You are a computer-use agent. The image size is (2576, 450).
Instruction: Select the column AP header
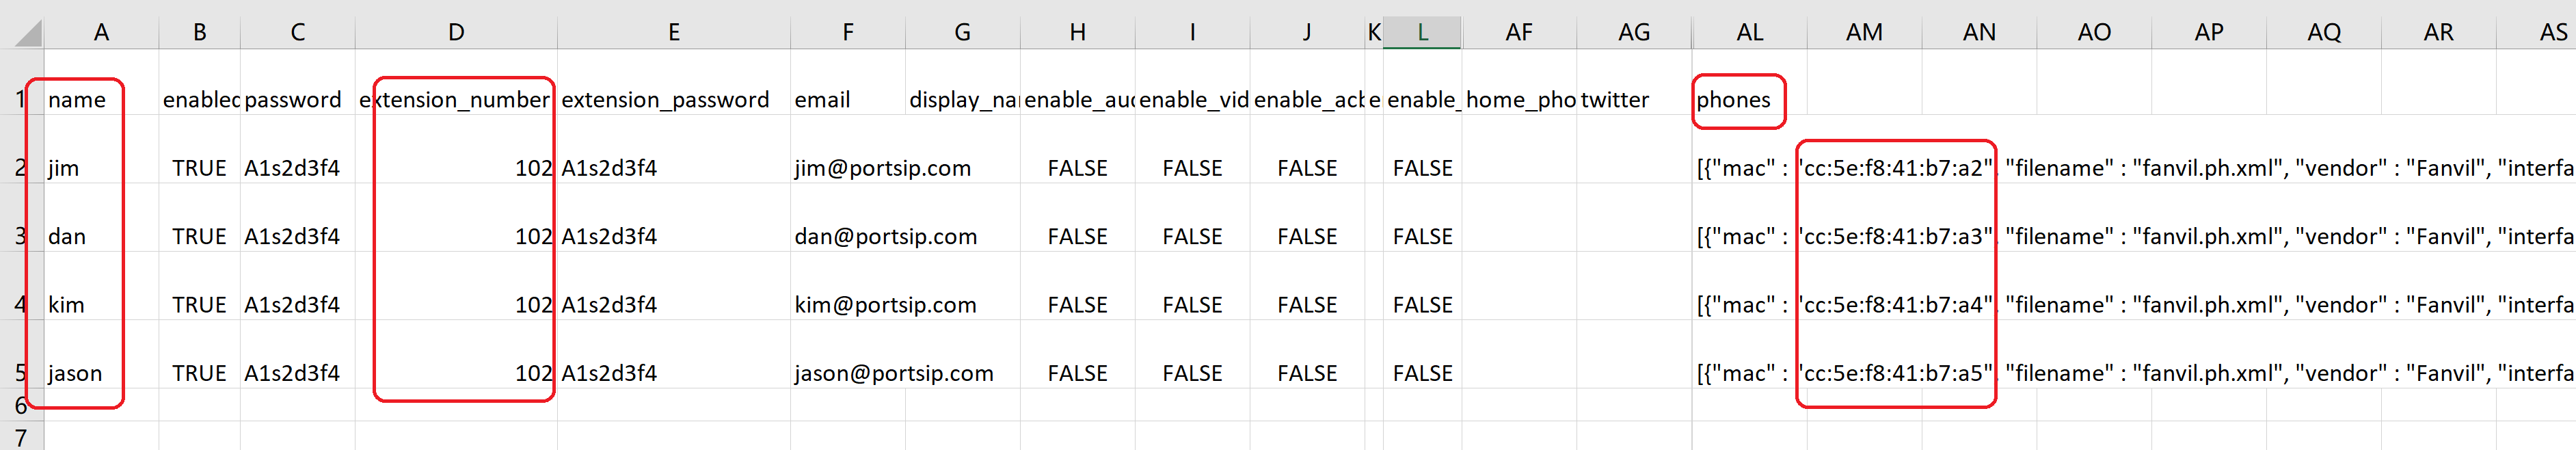2209,32
